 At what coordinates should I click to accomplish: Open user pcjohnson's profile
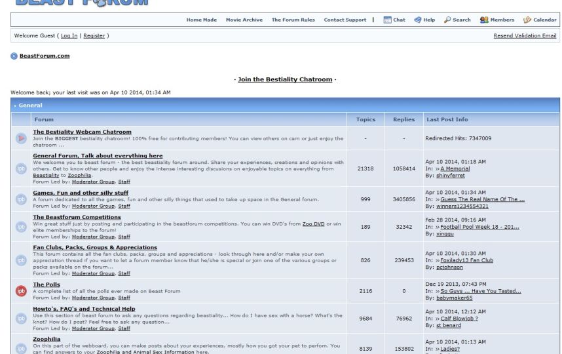[x=449, y=267]
